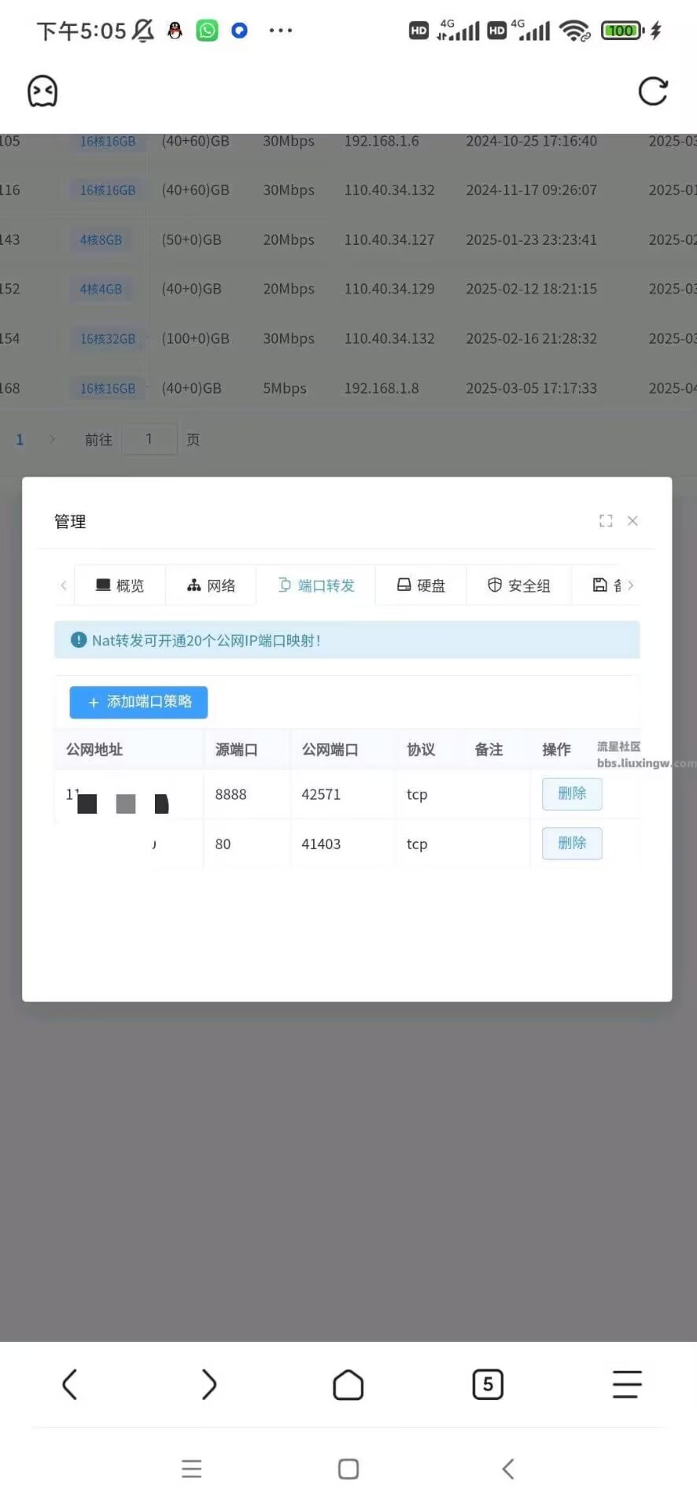Click the 4核8GB config tag

coord(101,240)
